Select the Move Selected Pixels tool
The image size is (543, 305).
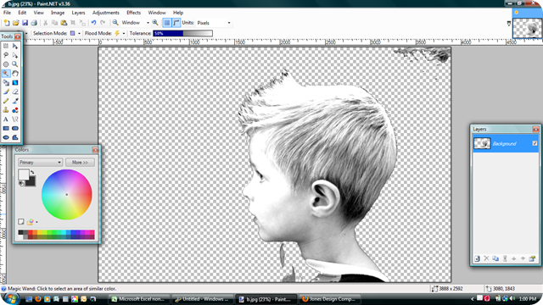[x=15, y=46]
